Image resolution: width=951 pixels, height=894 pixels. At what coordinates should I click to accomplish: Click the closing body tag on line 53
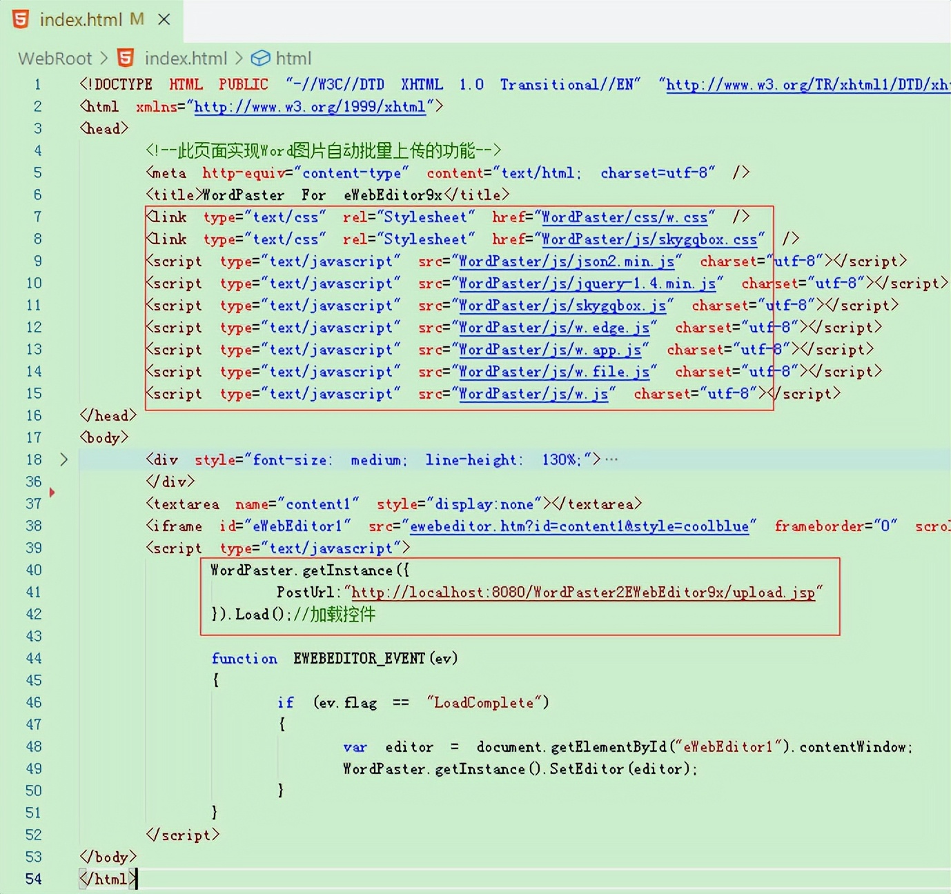(x=108, y=857)
